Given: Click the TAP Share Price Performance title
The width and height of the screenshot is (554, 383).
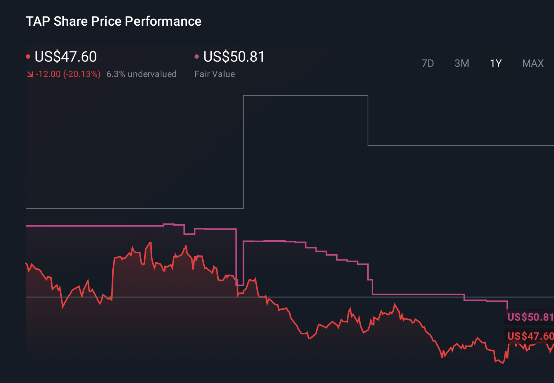Looking at the screenshot, I should click(x=114, y=21).
